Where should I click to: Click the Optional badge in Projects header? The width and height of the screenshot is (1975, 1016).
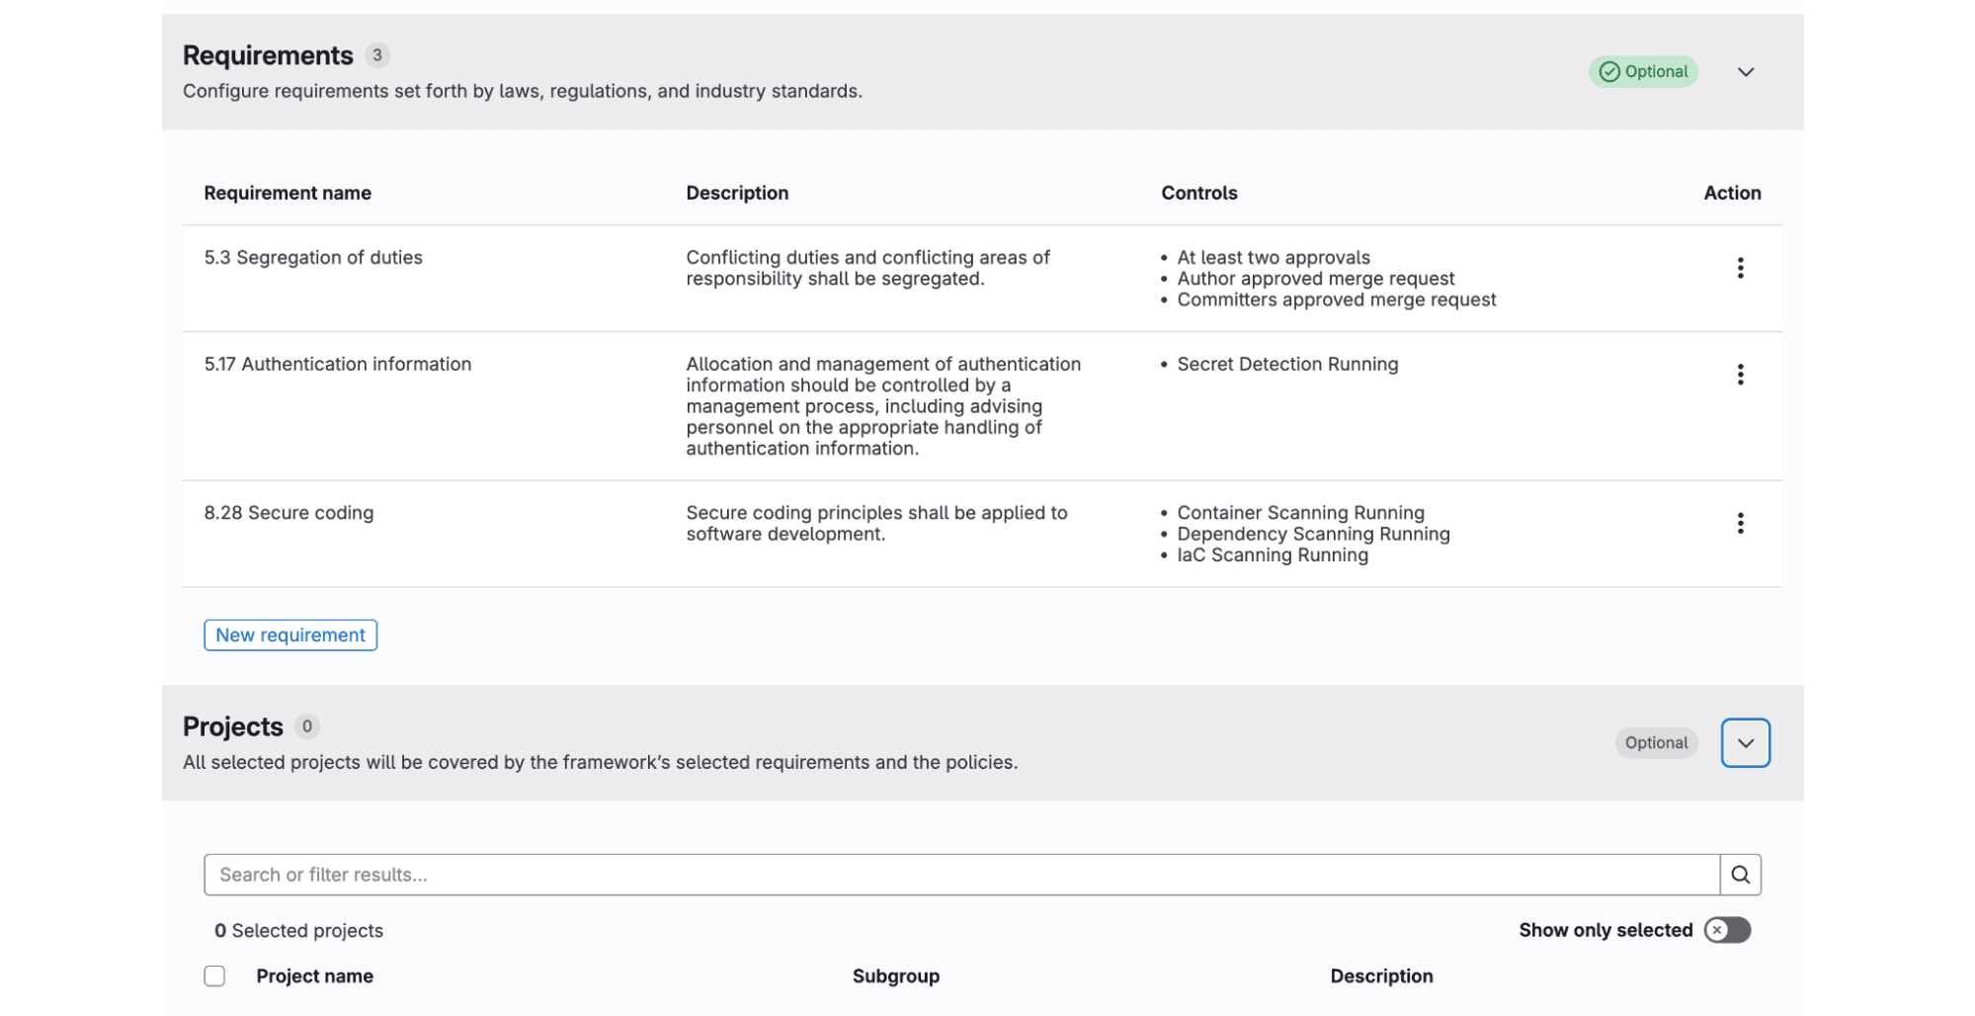1656,742
